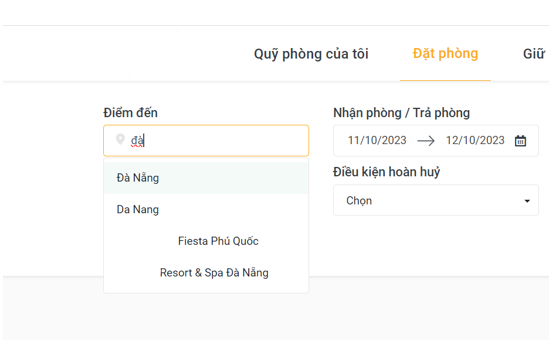Viewport: 549px width, 345px height.
Task: Go to the Giữ tab
Action: pos(534,54)
